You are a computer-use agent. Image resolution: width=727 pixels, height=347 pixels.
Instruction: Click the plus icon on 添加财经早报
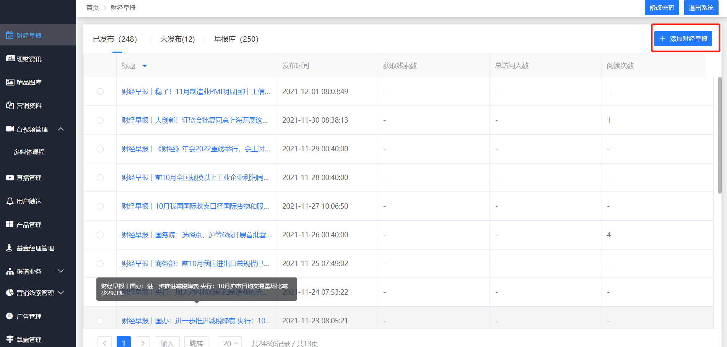[x=662, y=39]
